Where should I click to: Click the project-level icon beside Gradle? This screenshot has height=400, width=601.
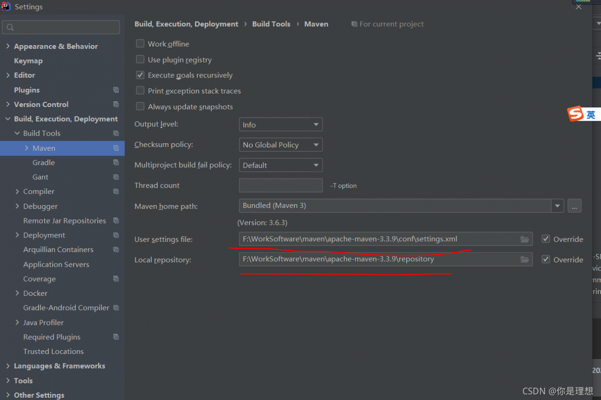coord(116,162)
